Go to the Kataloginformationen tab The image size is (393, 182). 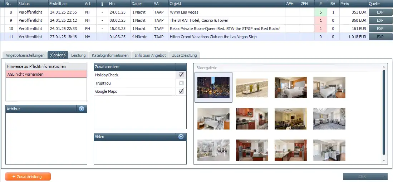[110, 55]
